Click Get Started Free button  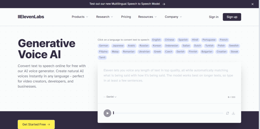tap(36, 124)
